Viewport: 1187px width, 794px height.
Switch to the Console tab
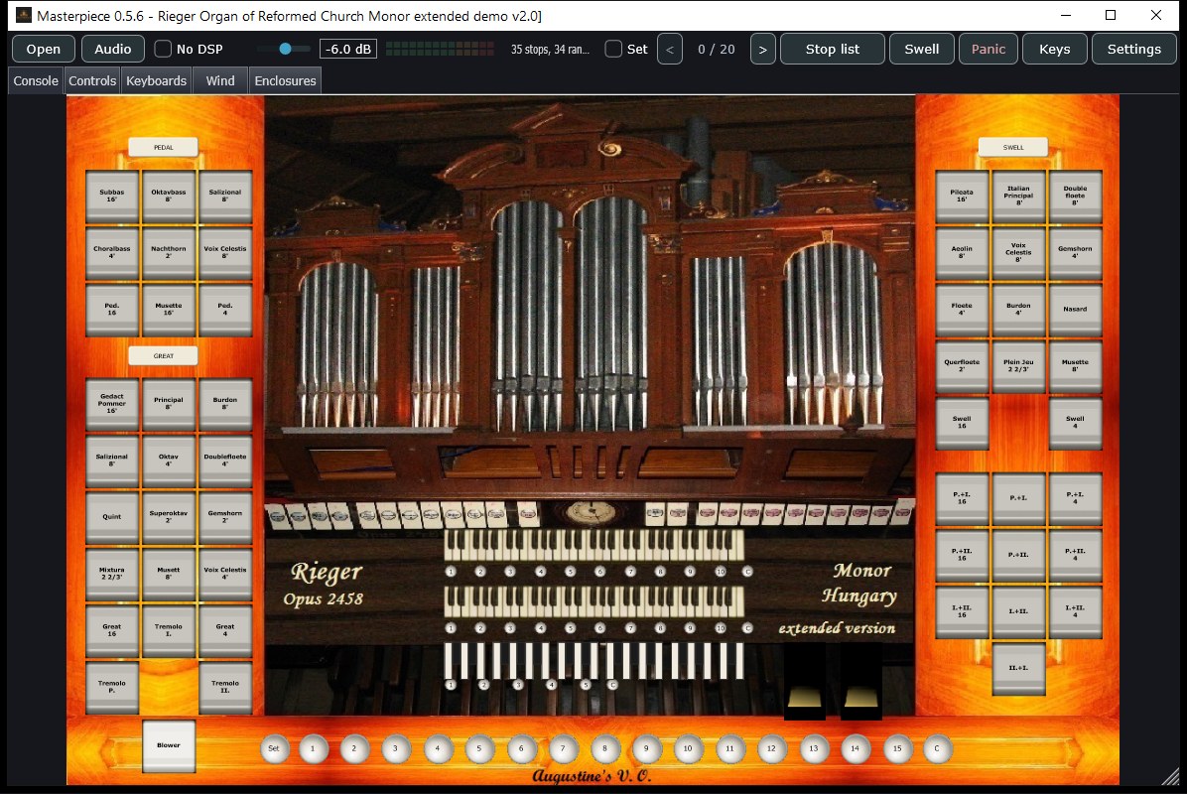(36, 81)
